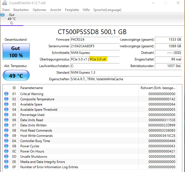Image resolution: width=185 pixels, height=172 pixels.
Task: Click the Gut 100 % health status button
Action: click(x=16, y=52)
